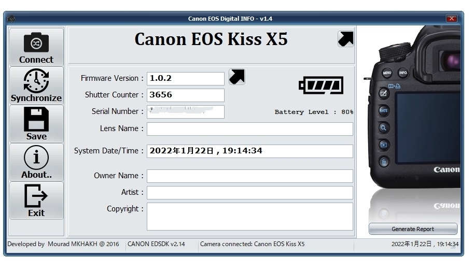Click the 'Owner Name :' label

pyautogui.click(x=119, y=176)
